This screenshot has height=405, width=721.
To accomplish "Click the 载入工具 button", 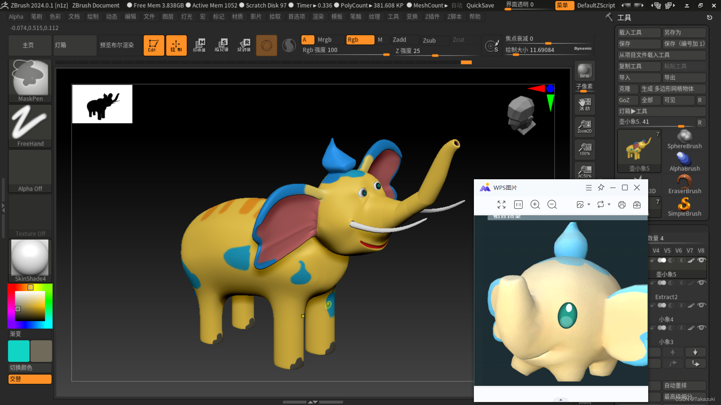I will tap(638, 33).
